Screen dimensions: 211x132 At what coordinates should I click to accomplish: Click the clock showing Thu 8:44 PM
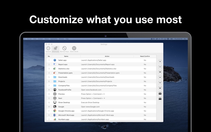[x=178, y=39]
